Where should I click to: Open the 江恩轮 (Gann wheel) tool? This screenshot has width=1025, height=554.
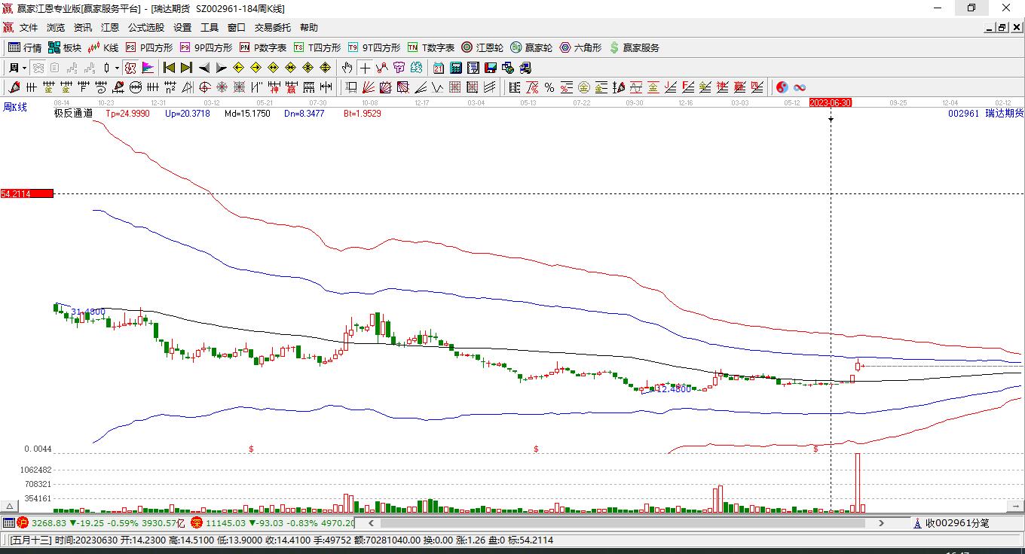482,47
